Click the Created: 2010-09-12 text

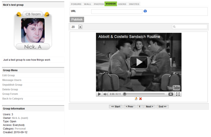tap(15, 132)
